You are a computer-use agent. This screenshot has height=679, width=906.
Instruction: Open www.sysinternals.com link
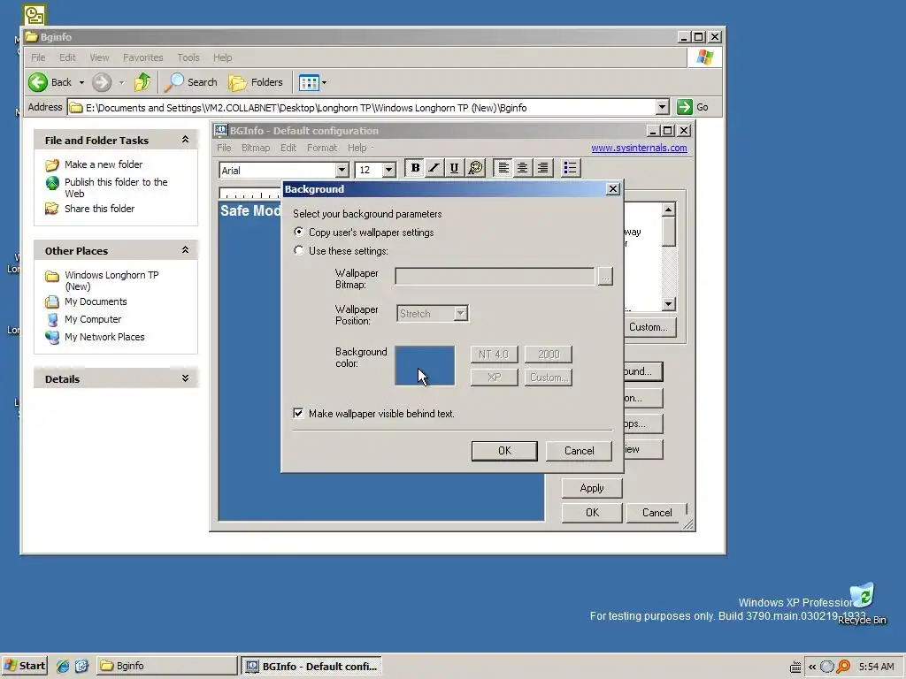[x=639, y=148]
